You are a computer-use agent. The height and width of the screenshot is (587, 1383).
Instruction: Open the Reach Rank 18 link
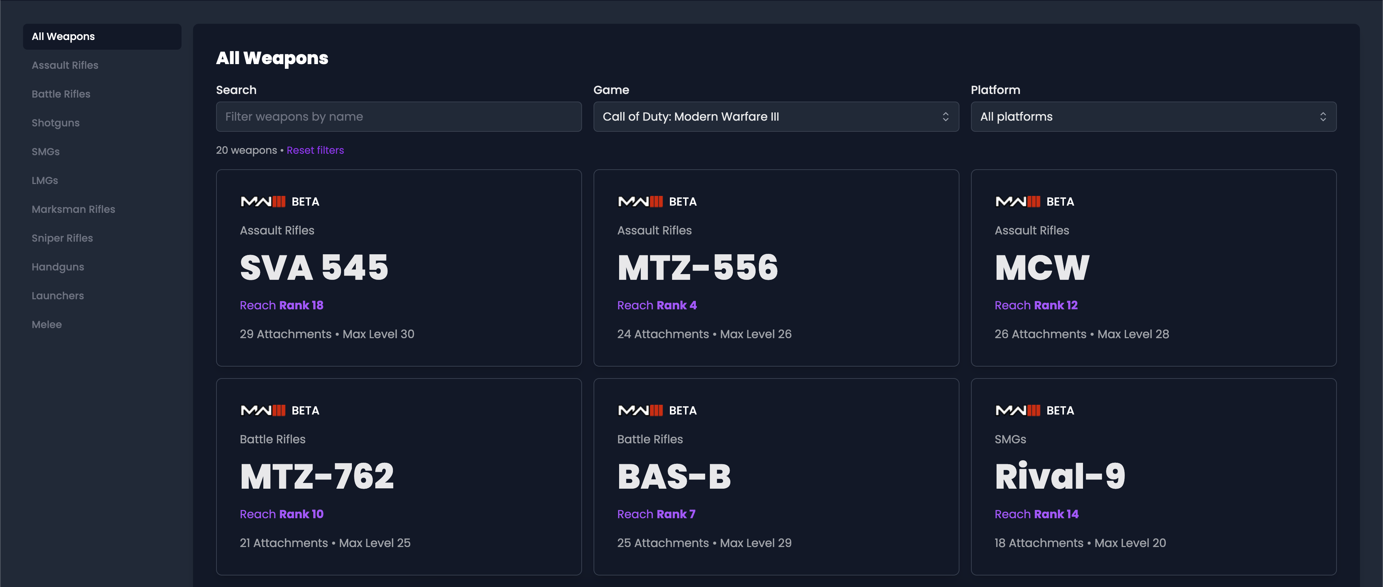click(x=281, y=305)
